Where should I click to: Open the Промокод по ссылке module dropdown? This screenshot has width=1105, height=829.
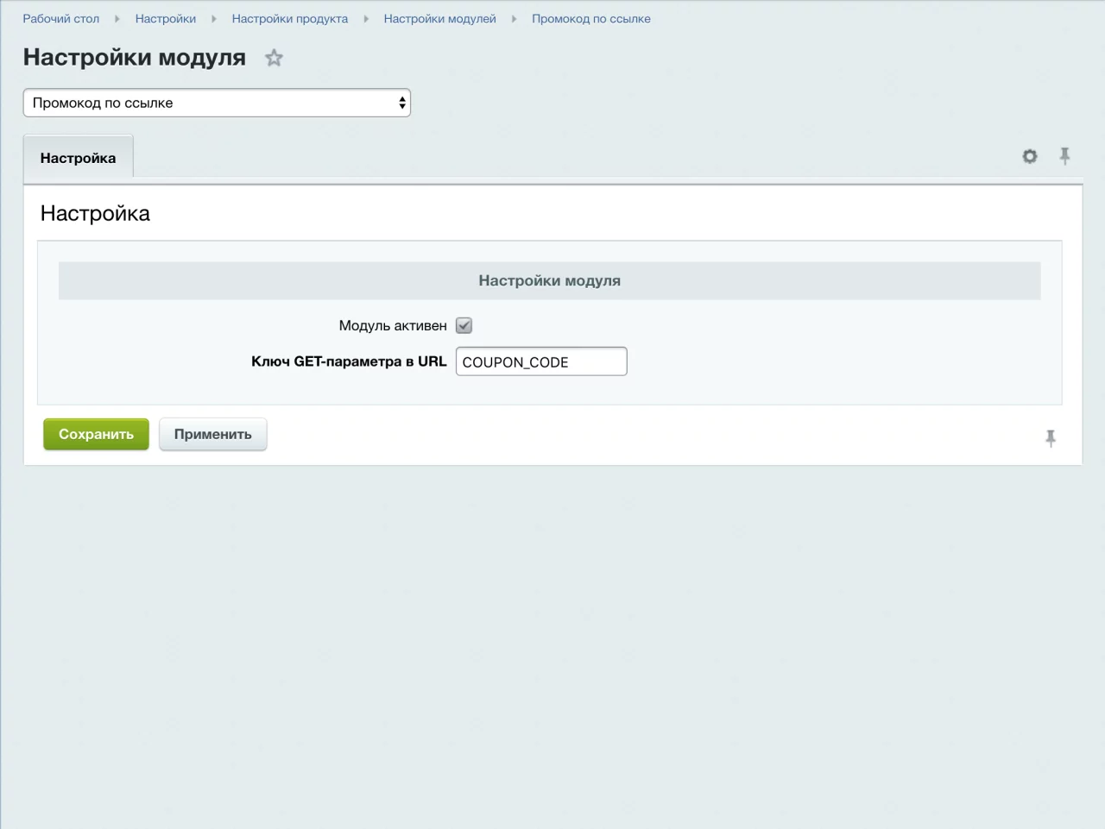(217, 103)
